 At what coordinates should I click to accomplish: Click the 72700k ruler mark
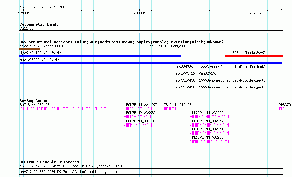[x=255, y=13]
